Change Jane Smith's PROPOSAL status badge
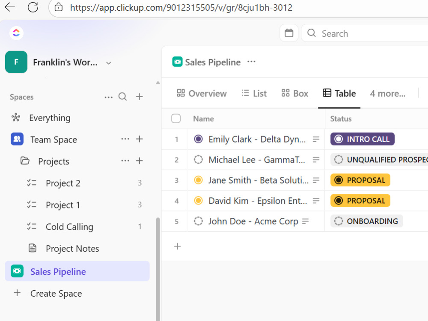Image resolution: width=428 pixels, height=321 pixels. 360,180
